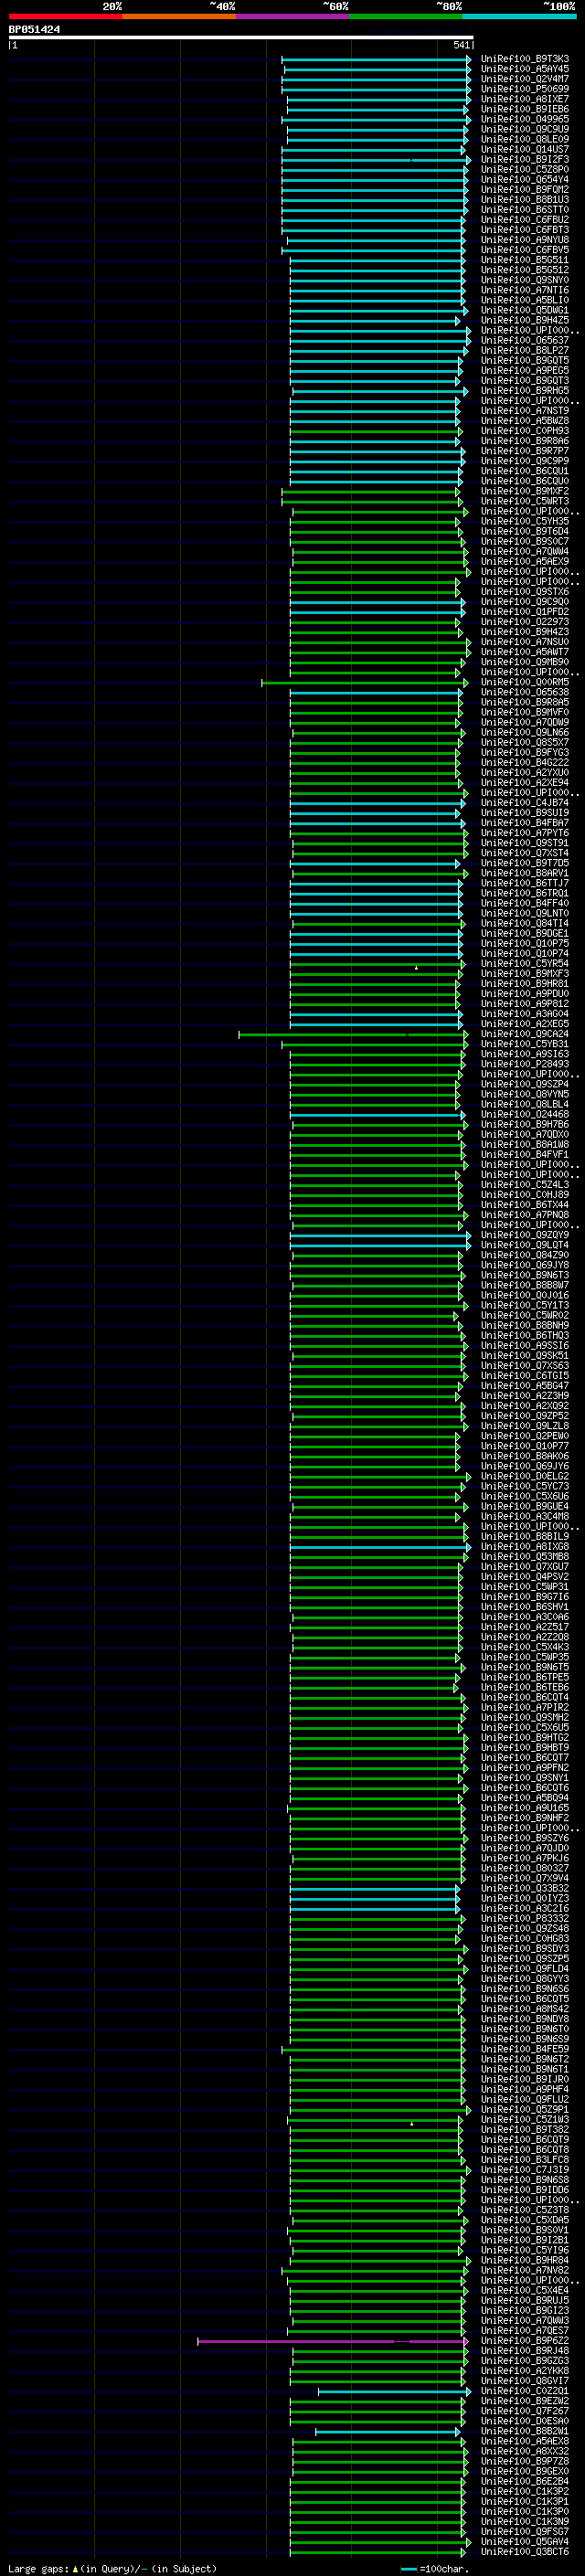Open hit UniRef100_Q2V4M7
The height and width of the screenshot is (2576, 585).
(525, 79)
